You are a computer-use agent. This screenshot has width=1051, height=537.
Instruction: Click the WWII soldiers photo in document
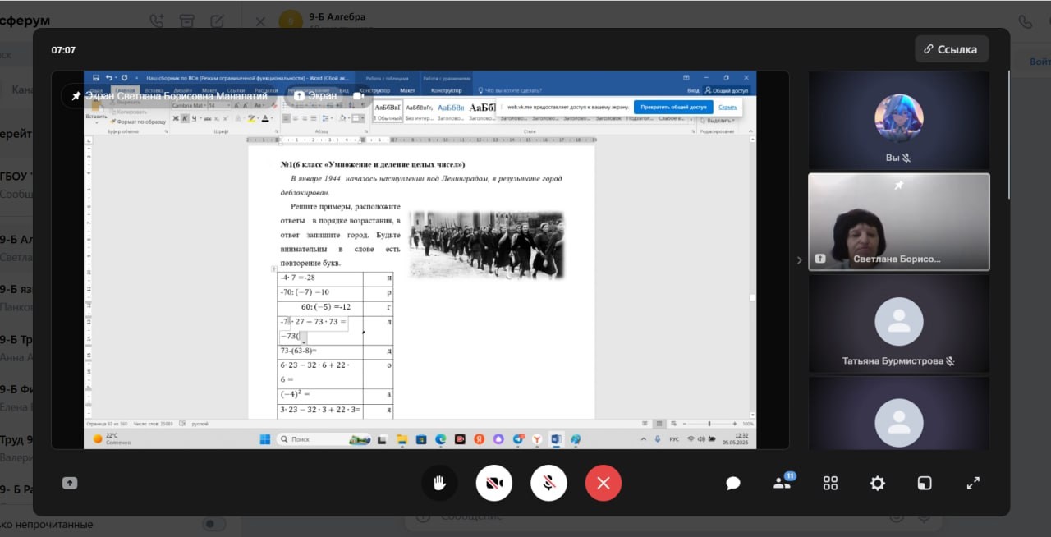486,244
